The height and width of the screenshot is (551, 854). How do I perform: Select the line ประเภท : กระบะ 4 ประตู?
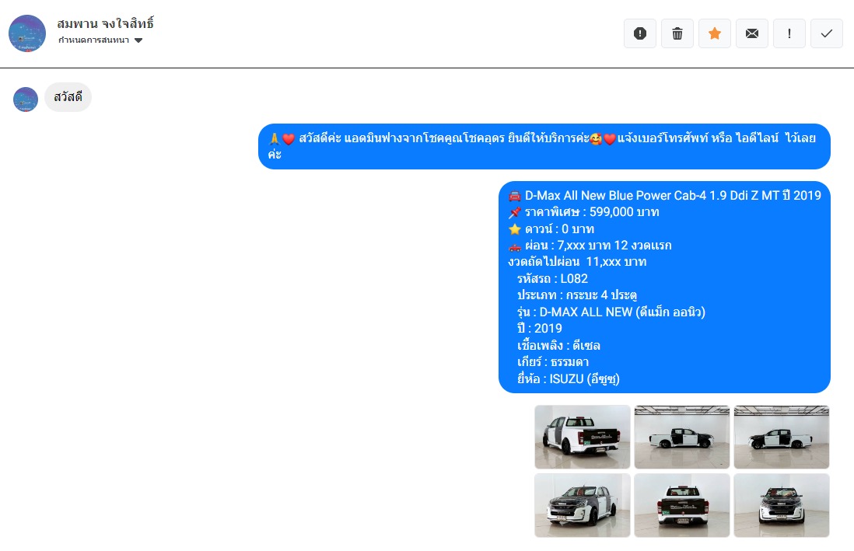tap(577, 295)
